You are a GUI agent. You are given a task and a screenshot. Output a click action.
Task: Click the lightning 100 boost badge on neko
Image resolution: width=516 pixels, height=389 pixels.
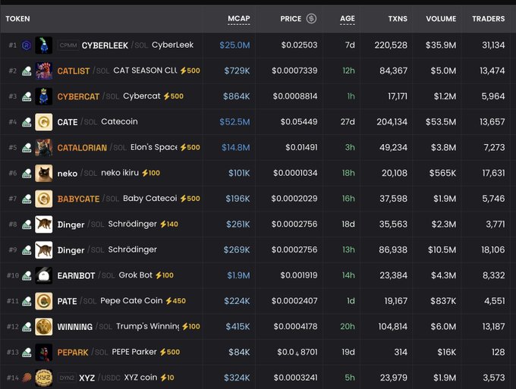[x=151, y=173]
